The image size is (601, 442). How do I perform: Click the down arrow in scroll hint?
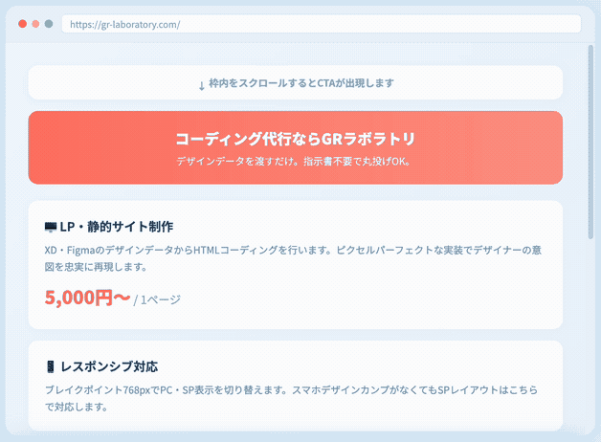click(202, 86)
